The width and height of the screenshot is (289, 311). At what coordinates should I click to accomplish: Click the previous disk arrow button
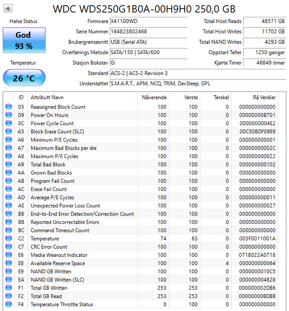click(8, 8)
